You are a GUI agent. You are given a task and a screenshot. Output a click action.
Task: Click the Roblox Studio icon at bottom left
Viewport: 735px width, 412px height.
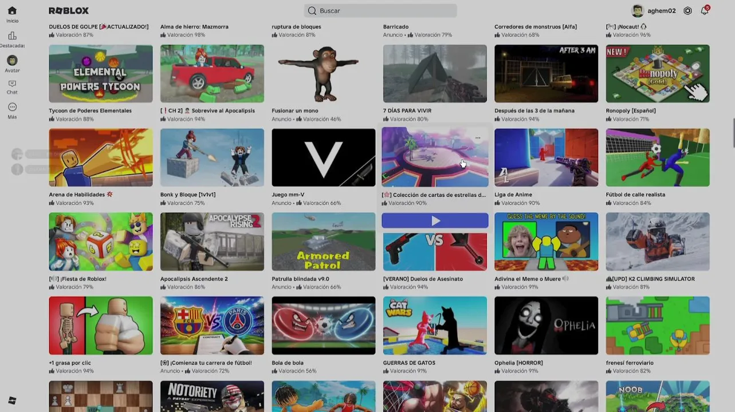12,400
